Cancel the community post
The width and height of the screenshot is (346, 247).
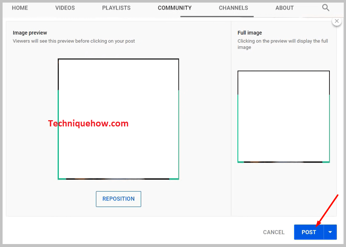point(274,232)
